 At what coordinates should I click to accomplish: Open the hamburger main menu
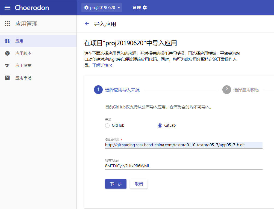click(7, 8)
